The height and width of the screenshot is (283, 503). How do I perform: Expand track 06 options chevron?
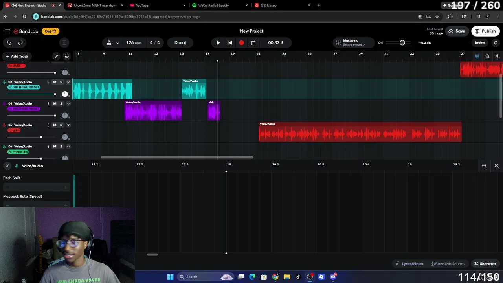[x=68, y=146]
